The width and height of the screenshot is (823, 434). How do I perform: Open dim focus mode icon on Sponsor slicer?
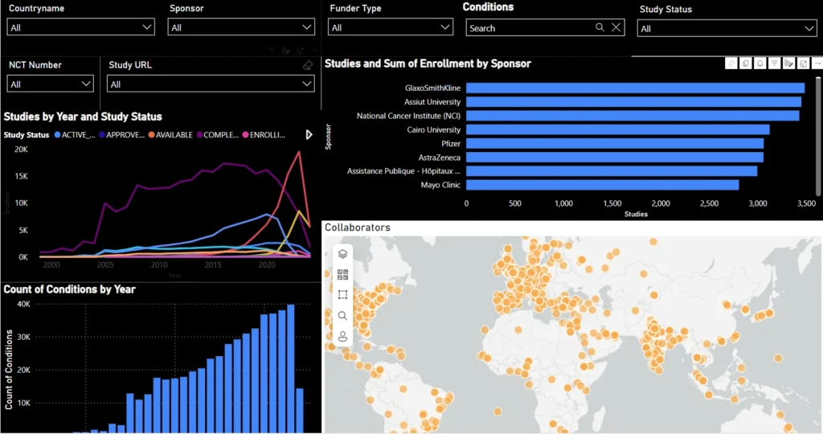click(301, 51)
